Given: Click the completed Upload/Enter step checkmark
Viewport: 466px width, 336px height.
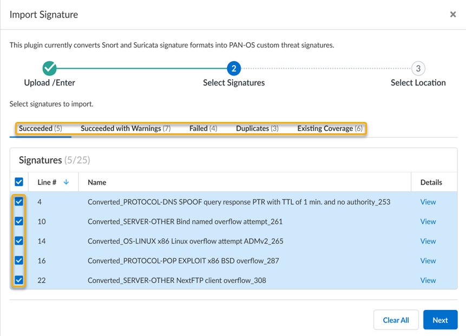Looking at the screenshot, I should (49, 68).
